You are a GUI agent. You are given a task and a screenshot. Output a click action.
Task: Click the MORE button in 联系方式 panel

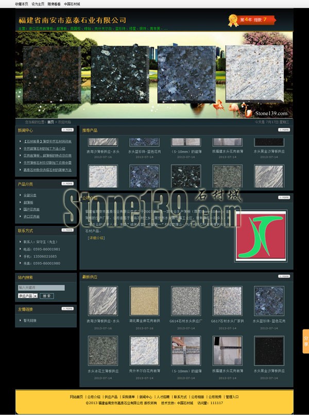pos(67,230)
